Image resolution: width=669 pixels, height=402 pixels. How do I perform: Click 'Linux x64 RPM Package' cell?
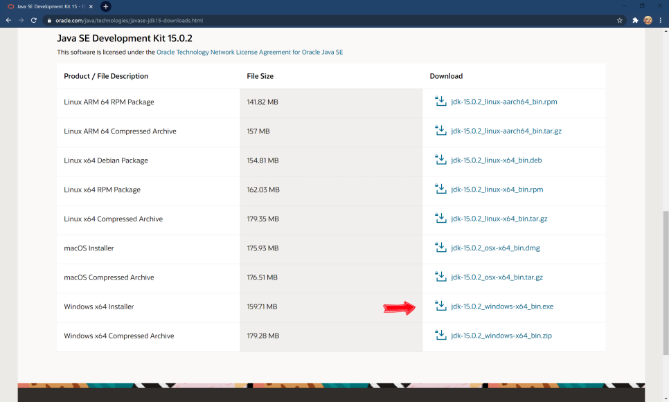[102, 190]
